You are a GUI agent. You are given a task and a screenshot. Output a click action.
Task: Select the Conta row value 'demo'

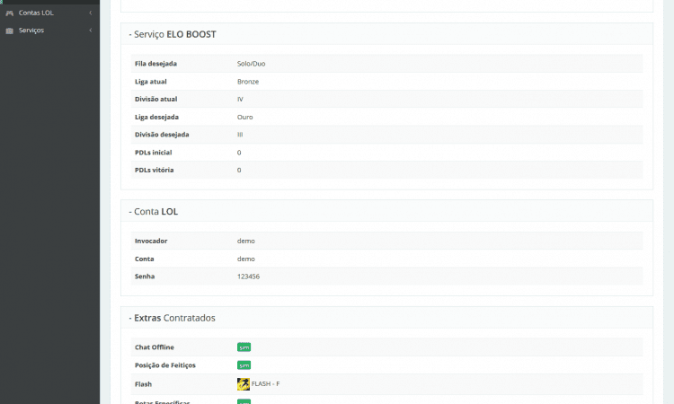246,259
